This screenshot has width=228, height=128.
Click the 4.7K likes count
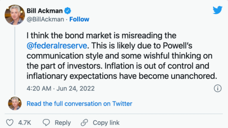(25, 123)
